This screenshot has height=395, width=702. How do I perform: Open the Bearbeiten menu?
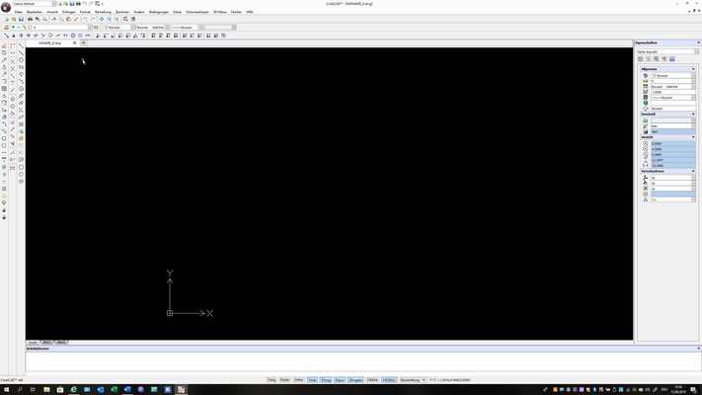35,12
